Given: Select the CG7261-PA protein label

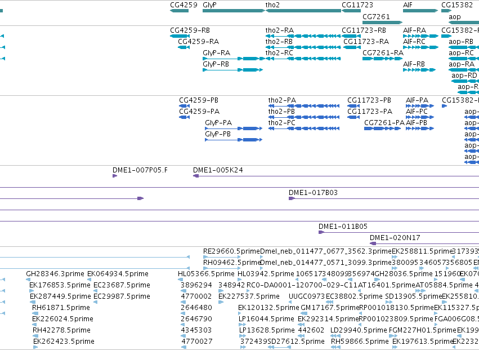Looking at the screenshot, I should click(x=384, y=123).
